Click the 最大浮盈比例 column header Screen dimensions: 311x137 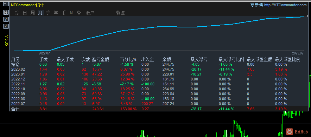click(287, 60)
